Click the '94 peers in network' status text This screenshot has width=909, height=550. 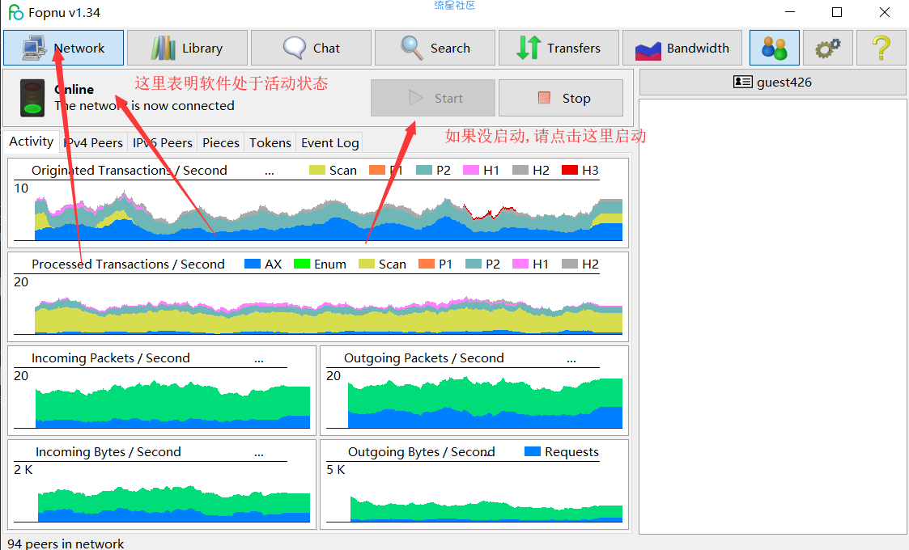click(66, 544)
